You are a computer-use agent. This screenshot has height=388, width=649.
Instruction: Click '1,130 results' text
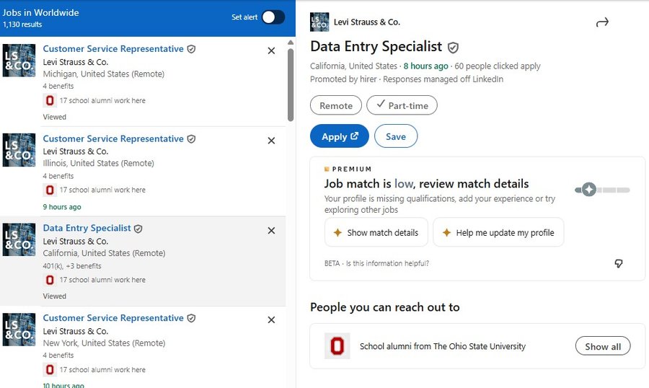click(22, 25)
